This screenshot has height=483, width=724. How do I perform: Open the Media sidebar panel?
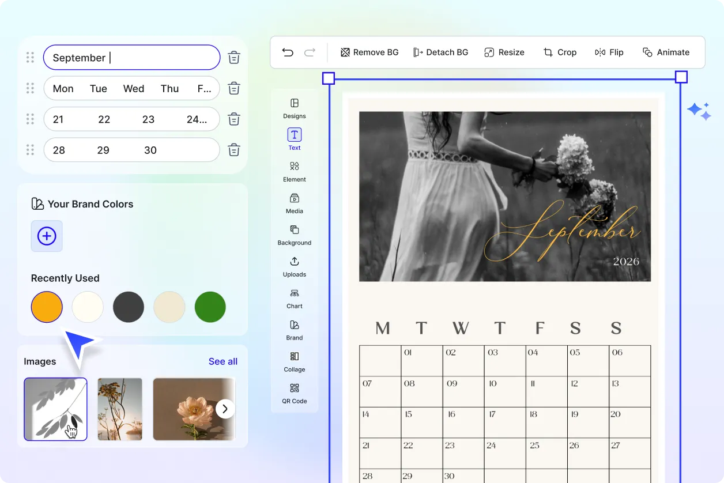(295, 203)
